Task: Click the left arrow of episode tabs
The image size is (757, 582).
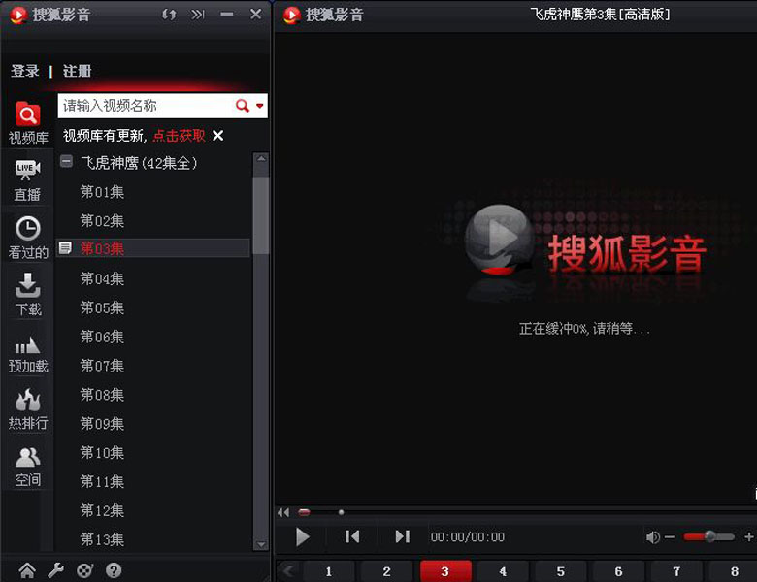Action: (x=288, y=571)
